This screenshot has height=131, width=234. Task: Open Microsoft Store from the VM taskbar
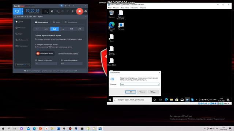[177, 100]
